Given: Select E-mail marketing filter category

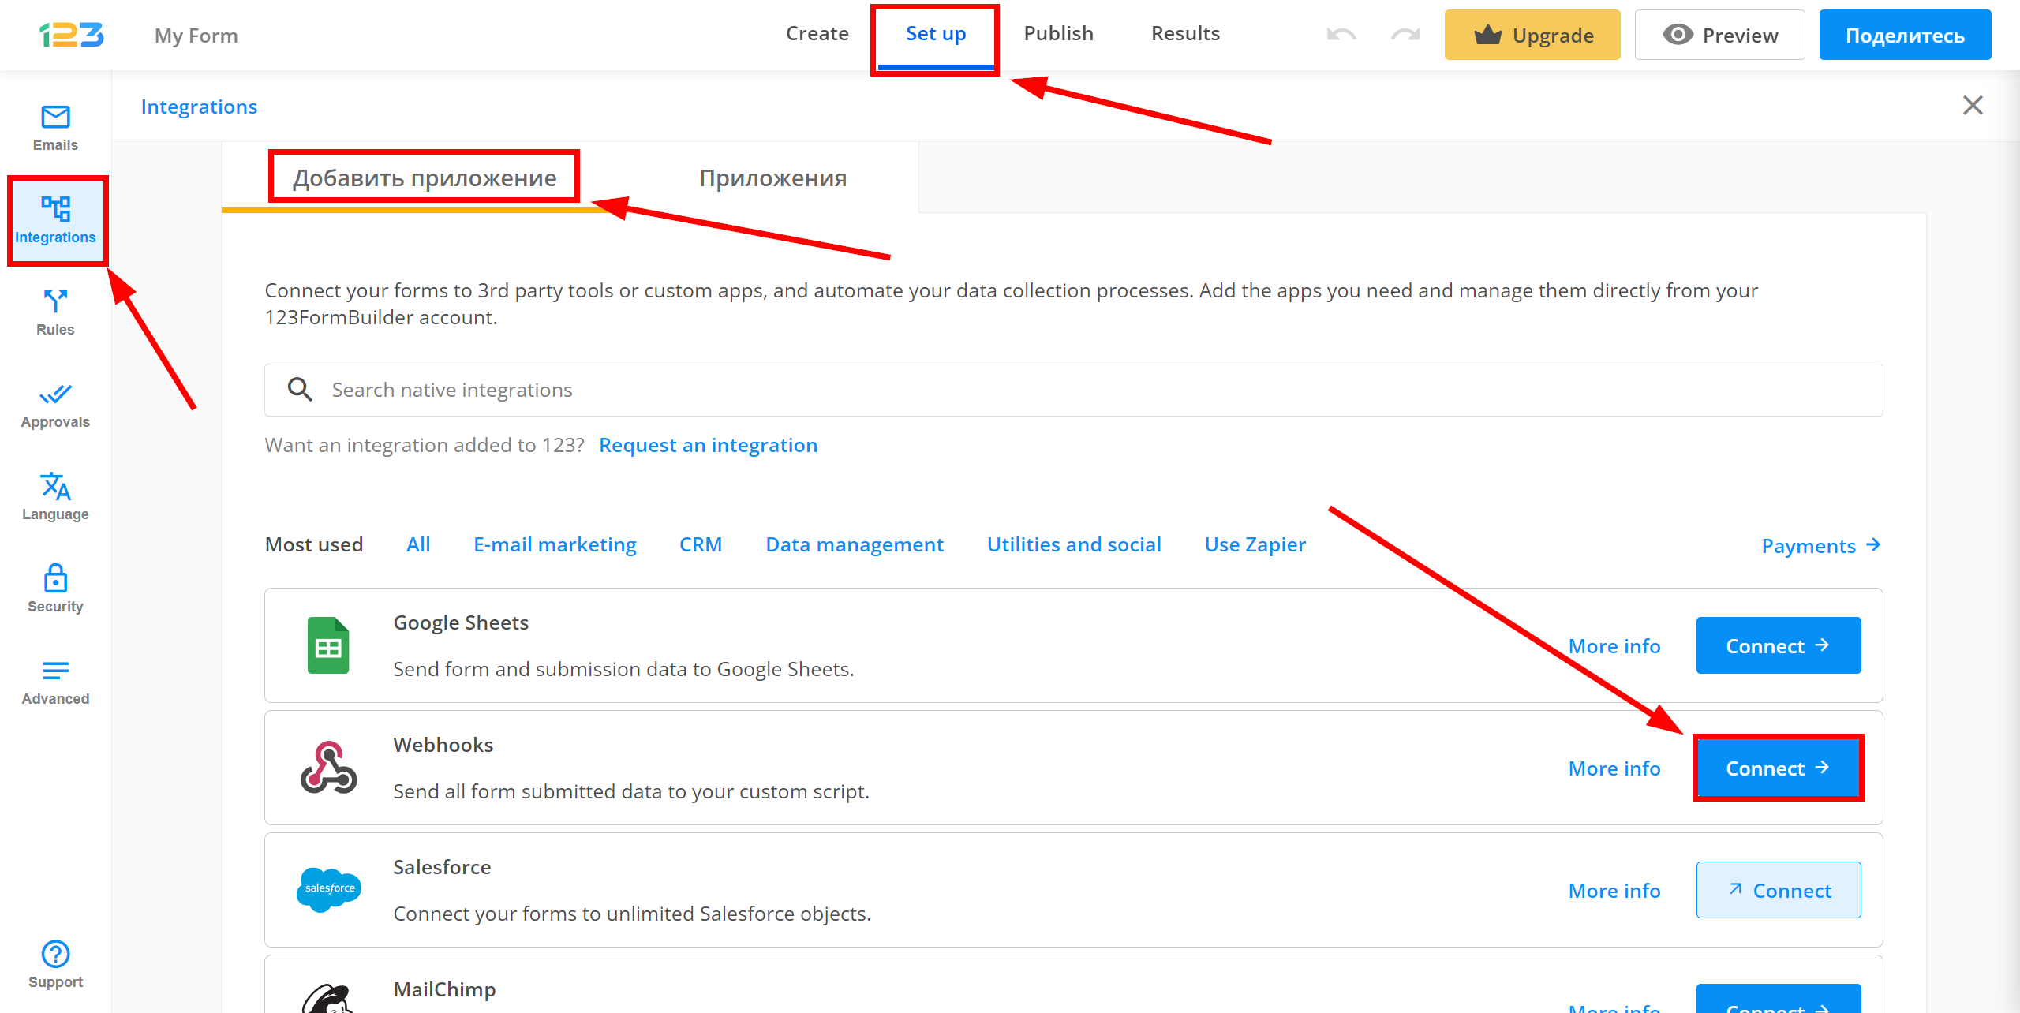Looking at the screenshot, I should [553, 544].
